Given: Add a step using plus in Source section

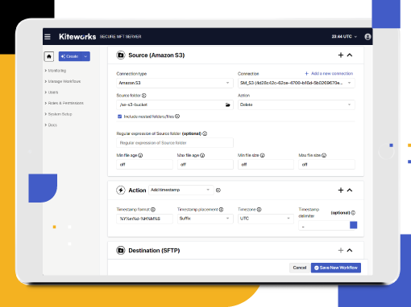Looking at the screenshot, I should click(341, 55).
